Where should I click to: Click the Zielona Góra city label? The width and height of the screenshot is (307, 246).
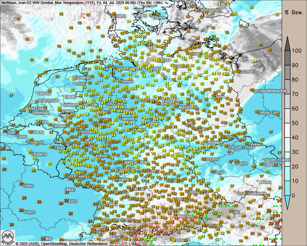click(269, 113)
